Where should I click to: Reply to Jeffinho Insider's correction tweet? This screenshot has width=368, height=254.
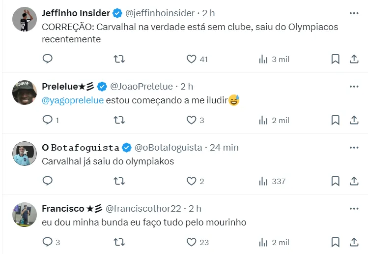[48, 59]
